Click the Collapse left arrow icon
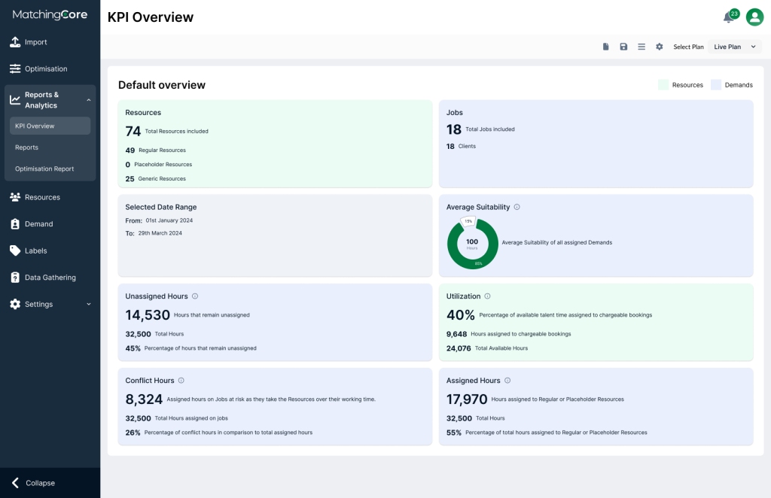This screenshot has width=771, height=498. [x=15, y=483]
